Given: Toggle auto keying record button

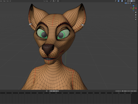Looking at the screenshot, I should click(x=47, y=91).
